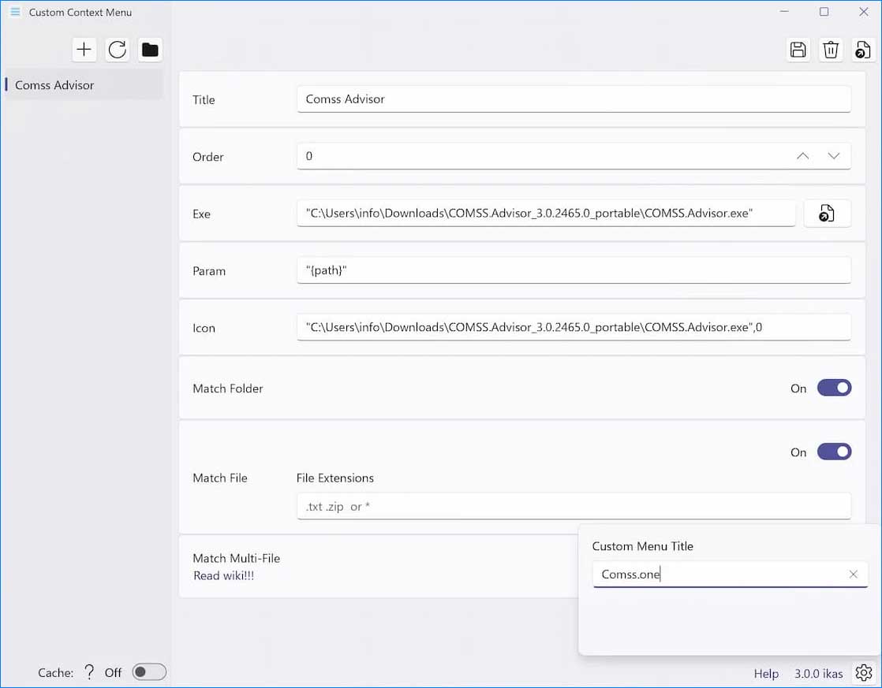Increase Order with up chevron
Viewport: 882px width, 688px height.
point(802,156)
